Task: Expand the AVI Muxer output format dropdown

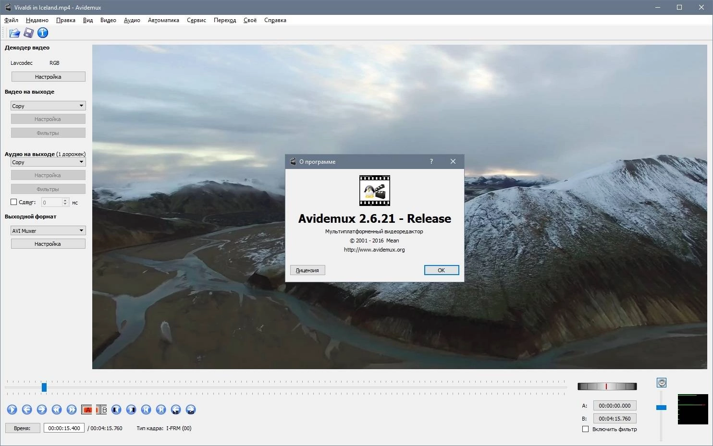Action: (48, 230)
